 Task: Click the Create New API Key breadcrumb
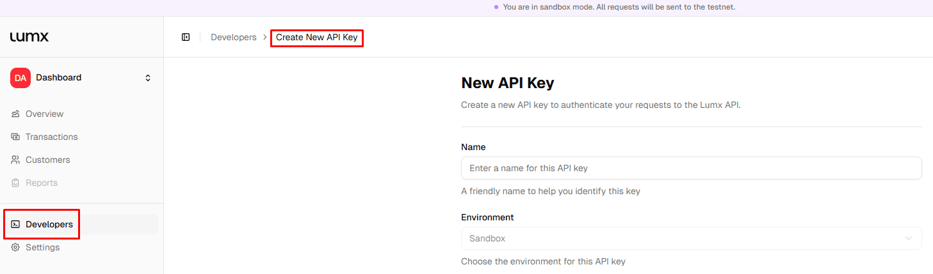point(317,37)
